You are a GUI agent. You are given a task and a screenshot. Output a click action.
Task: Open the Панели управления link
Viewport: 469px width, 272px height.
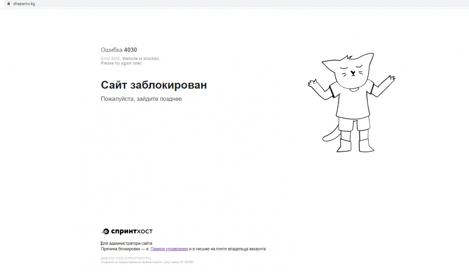tap(169, 249)
